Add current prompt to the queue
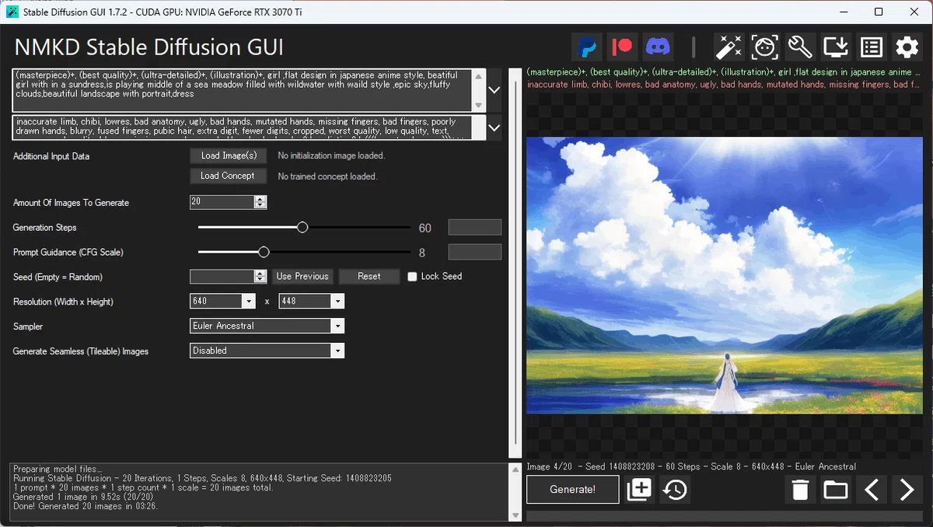This screenshot has height=527, width=933. (639, 490)
